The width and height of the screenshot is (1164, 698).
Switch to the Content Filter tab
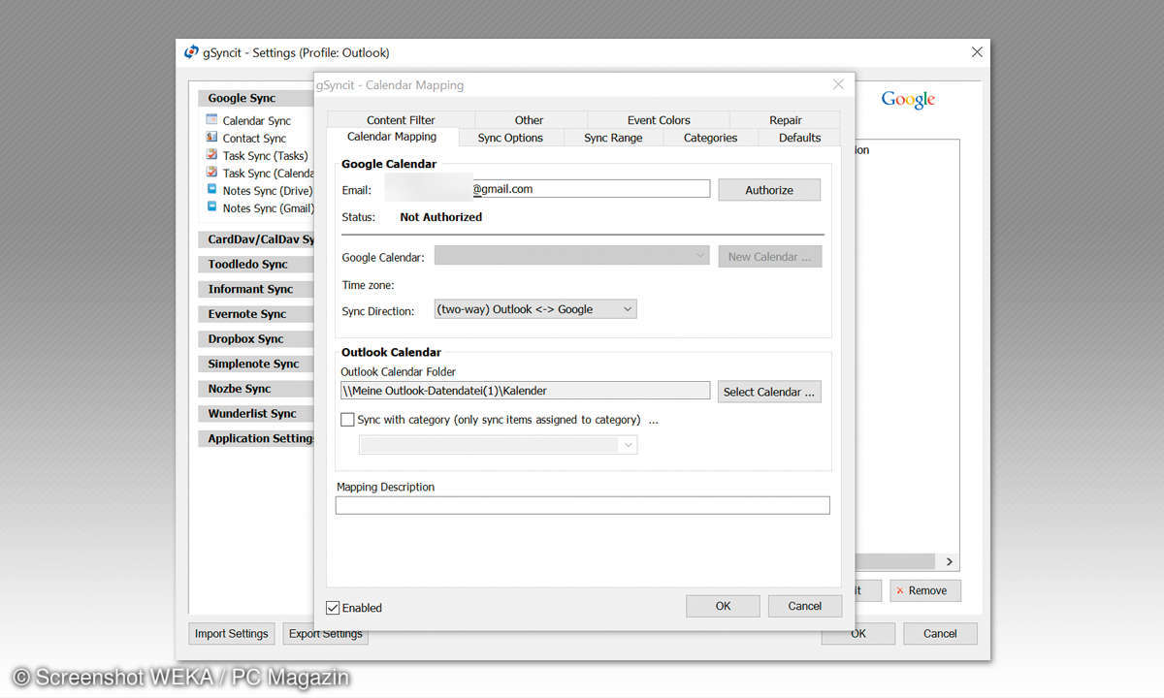[401, 120]
